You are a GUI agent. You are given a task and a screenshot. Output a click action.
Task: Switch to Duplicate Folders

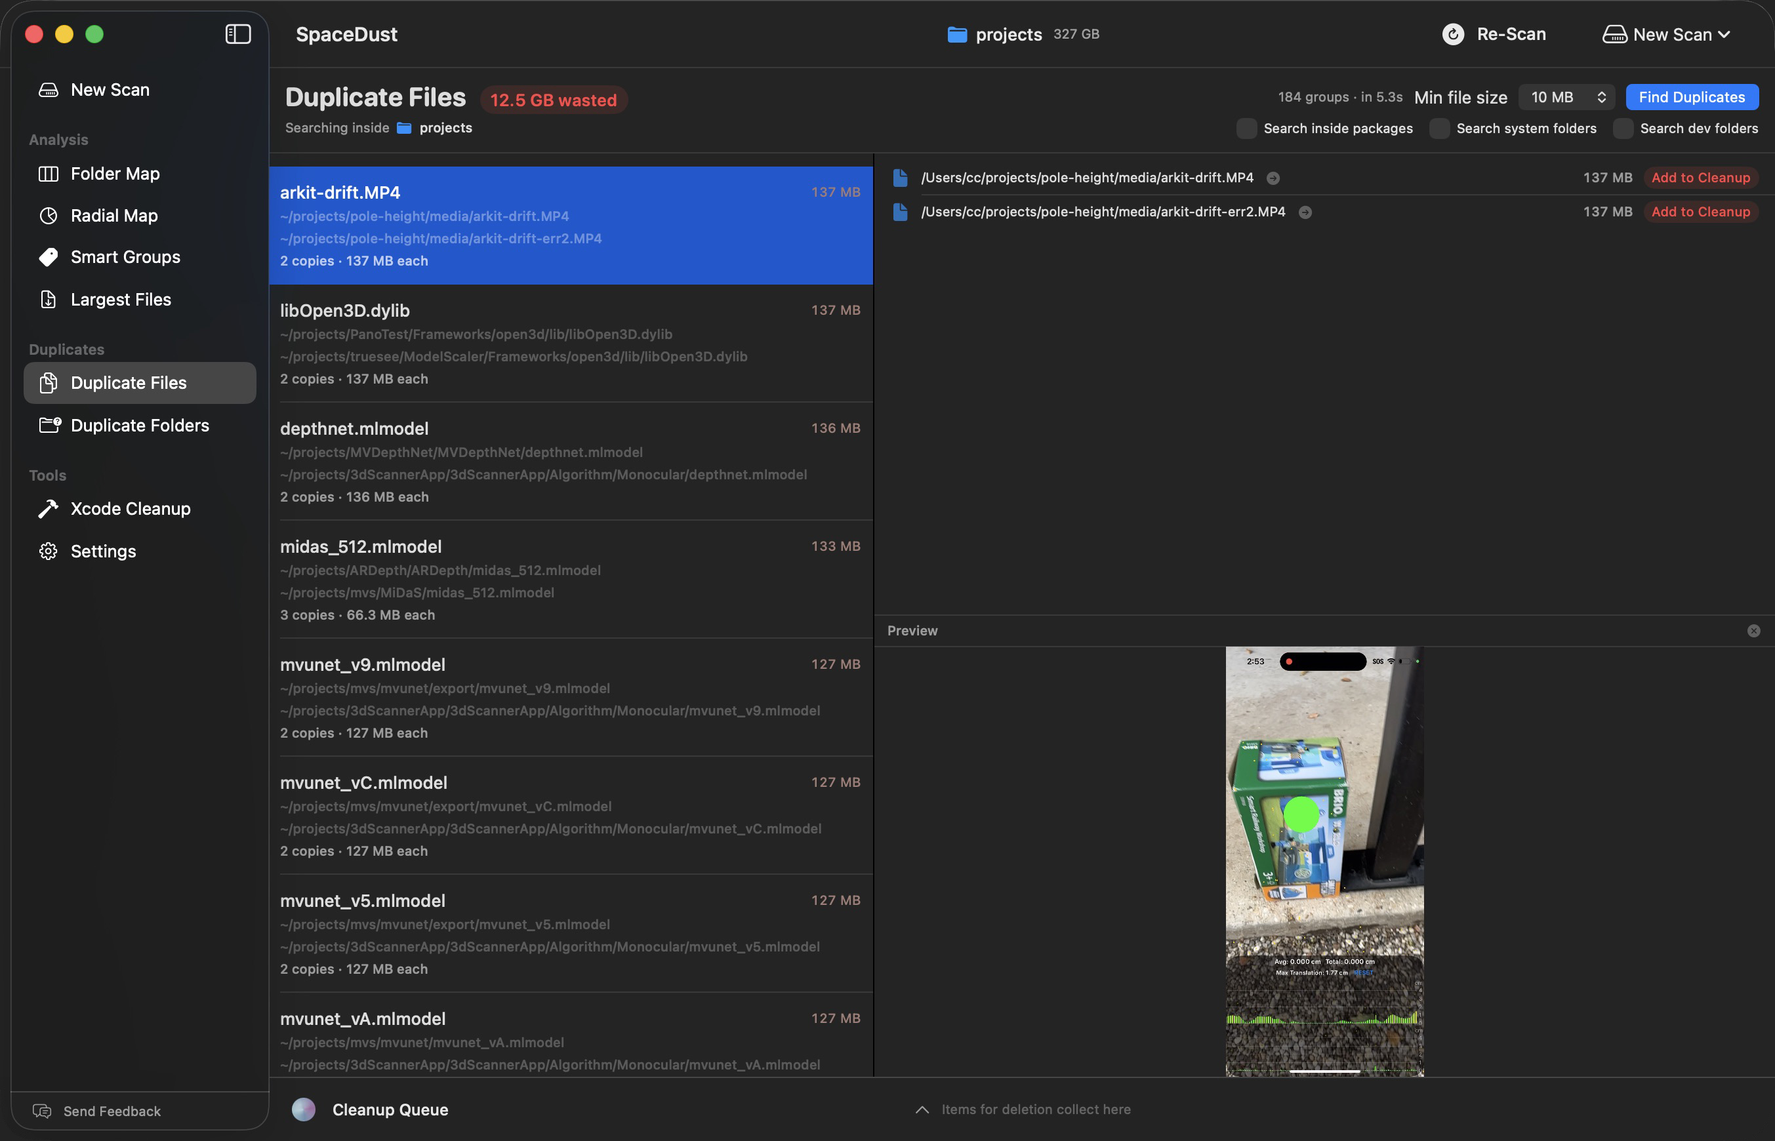tap(140, 426)
